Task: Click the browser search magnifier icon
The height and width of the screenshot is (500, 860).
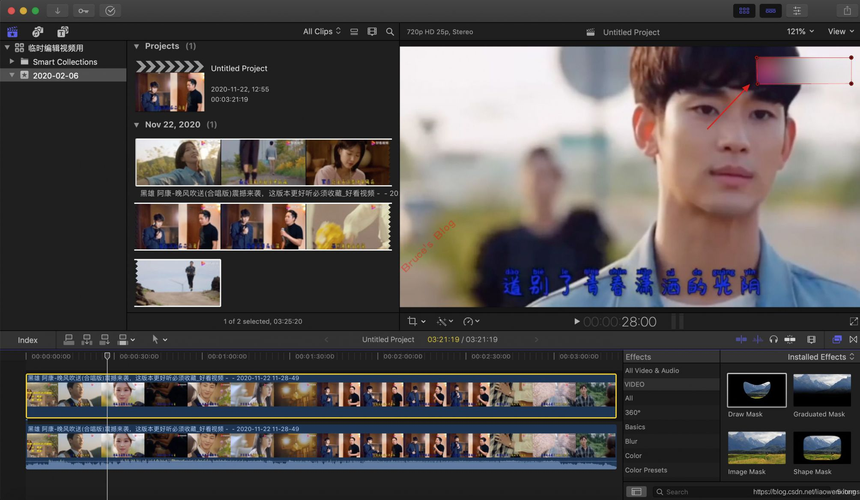Action: click(390, 32)
